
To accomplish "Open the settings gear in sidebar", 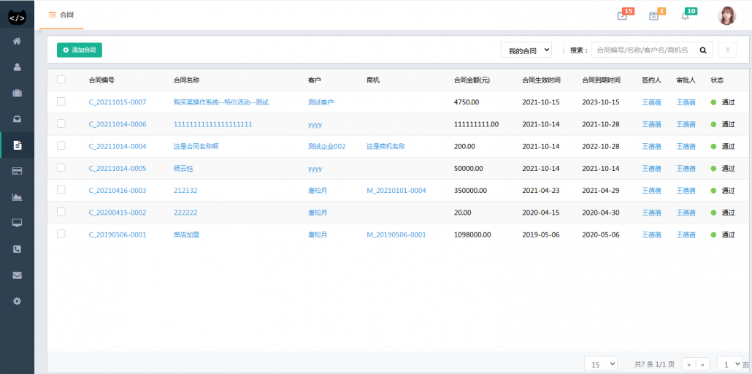I will click(17, 301).
